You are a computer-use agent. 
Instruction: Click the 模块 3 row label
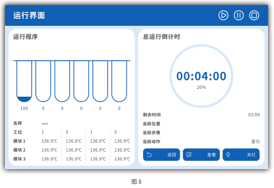[x=19, y=159]
